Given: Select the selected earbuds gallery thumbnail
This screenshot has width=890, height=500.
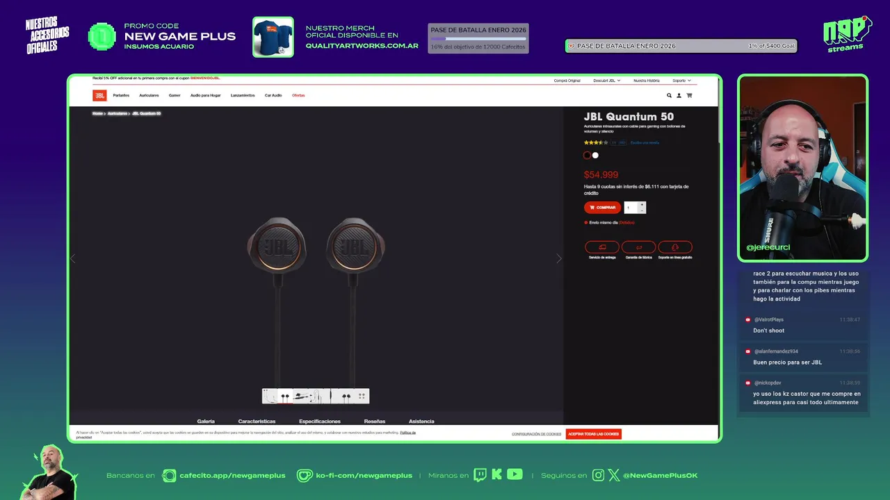Looking at the screenshot, I should point(284,396).
